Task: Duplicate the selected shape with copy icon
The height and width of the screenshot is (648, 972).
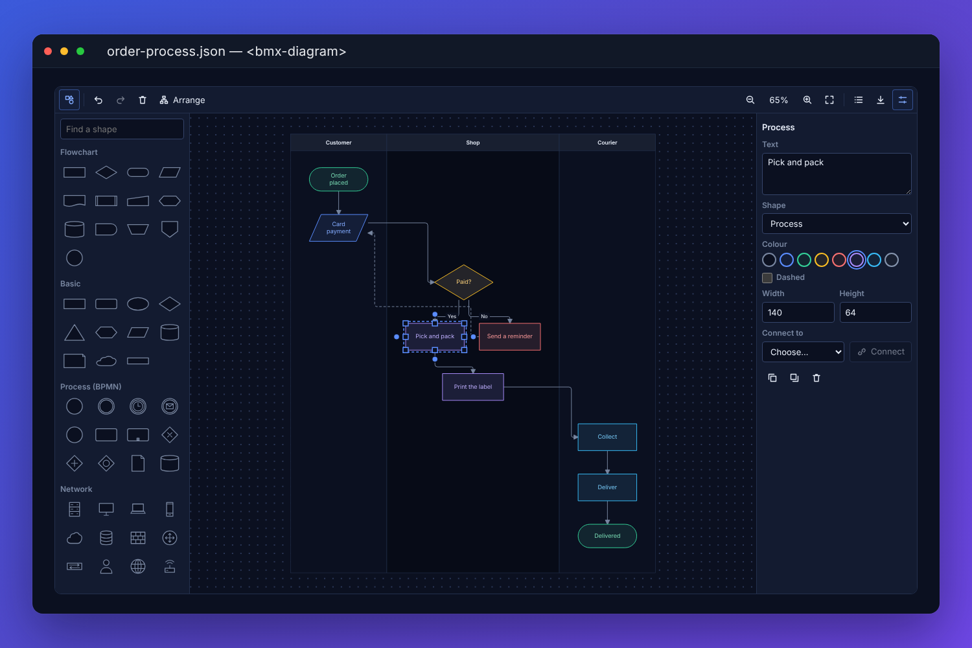Action: (772, 378)
